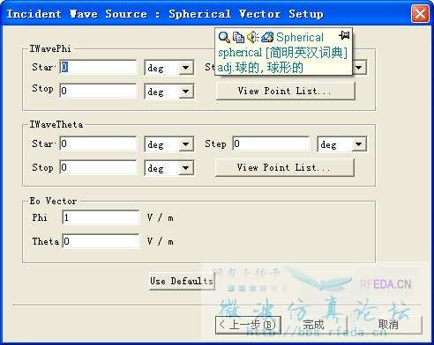This screenshot has height=345, width=434.
Task: Focus the IWaveTheta Stop input field
Action: pyautogui.click(x=98, y=167)
